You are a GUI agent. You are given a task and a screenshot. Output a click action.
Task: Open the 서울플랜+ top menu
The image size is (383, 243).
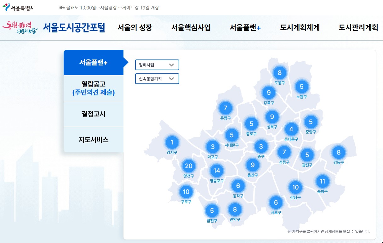click(x=245, y=28)
